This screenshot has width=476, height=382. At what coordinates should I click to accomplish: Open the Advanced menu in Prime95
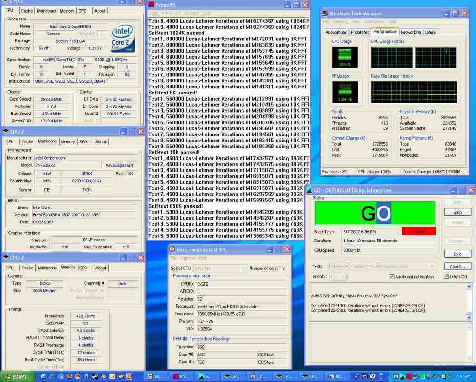171,13
